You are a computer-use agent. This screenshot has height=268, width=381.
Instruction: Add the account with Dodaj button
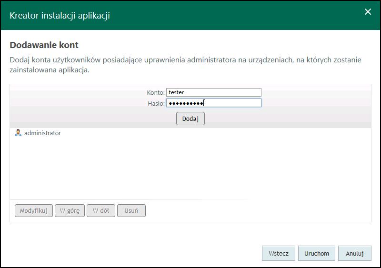[190, 119]
